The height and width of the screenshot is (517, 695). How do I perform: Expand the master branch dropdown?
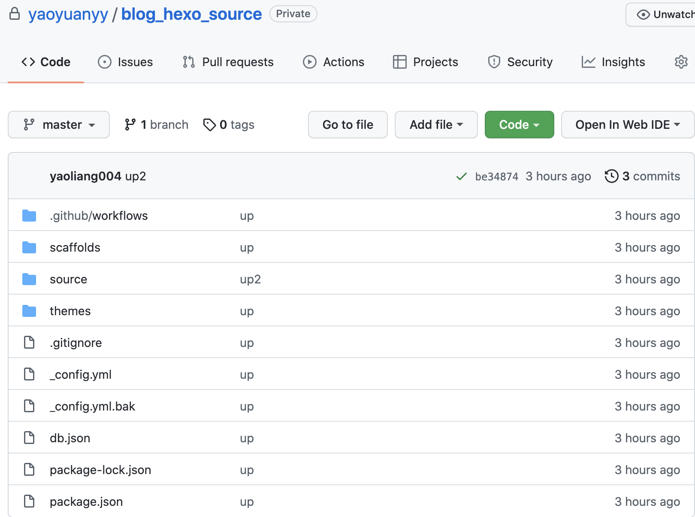(x=59, y=125)
